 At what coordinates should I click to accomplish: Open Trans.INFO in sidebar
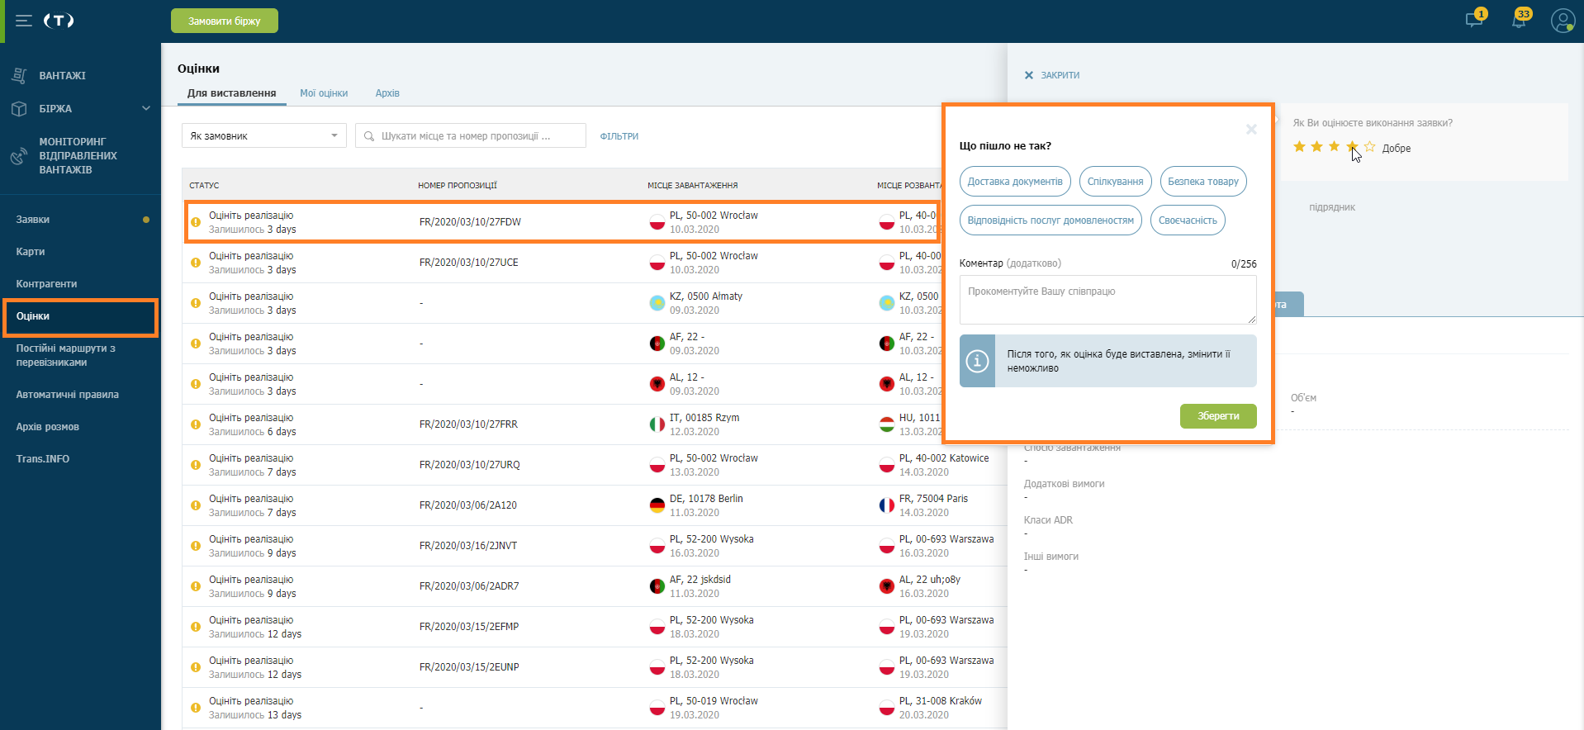point(43,459)
